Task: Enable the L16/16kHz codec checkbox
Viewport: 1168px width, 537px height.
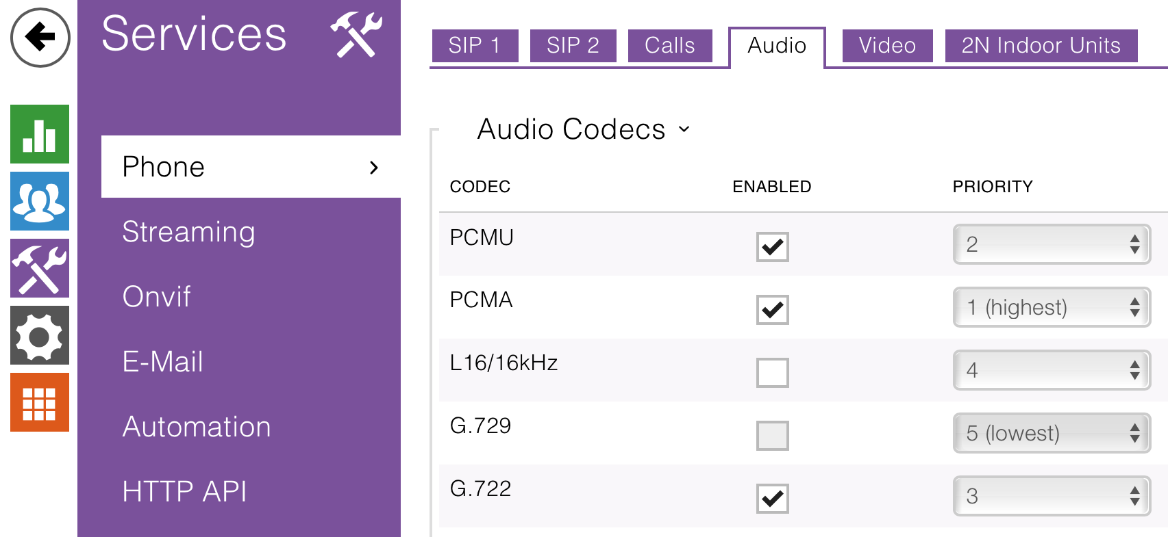Action: click(x=772, y=373)
